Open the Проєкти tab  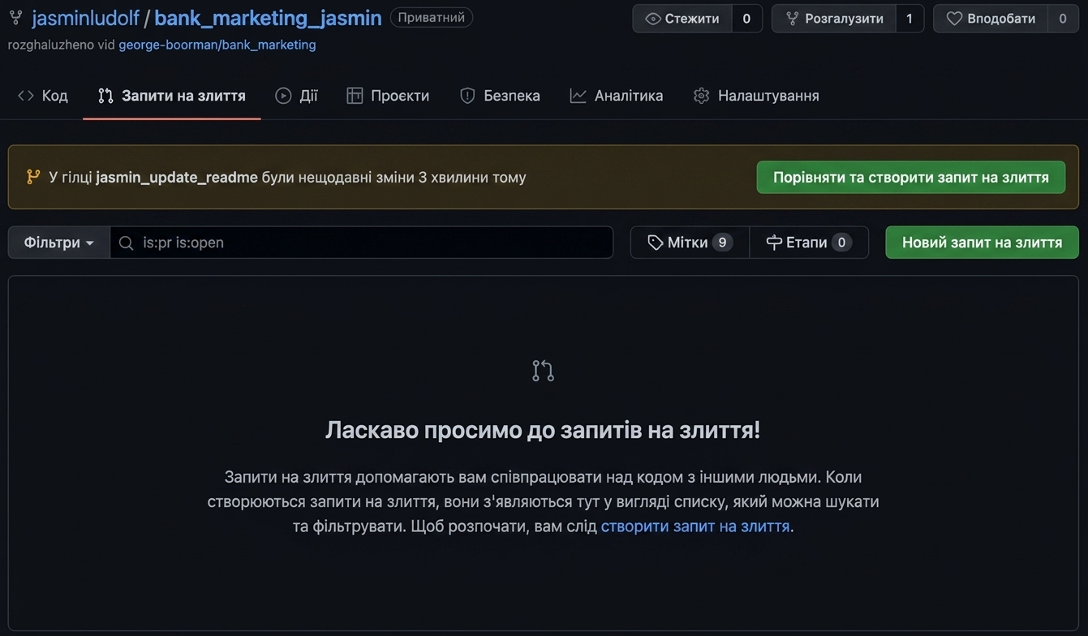tap(388, 96)
